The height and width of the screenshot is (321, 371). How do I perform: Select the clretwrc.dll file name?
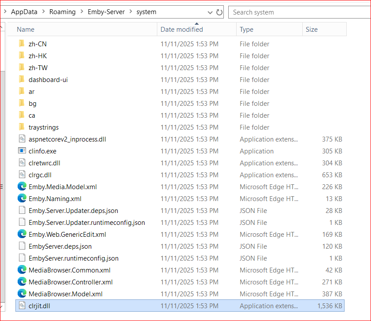pos(45,163)
